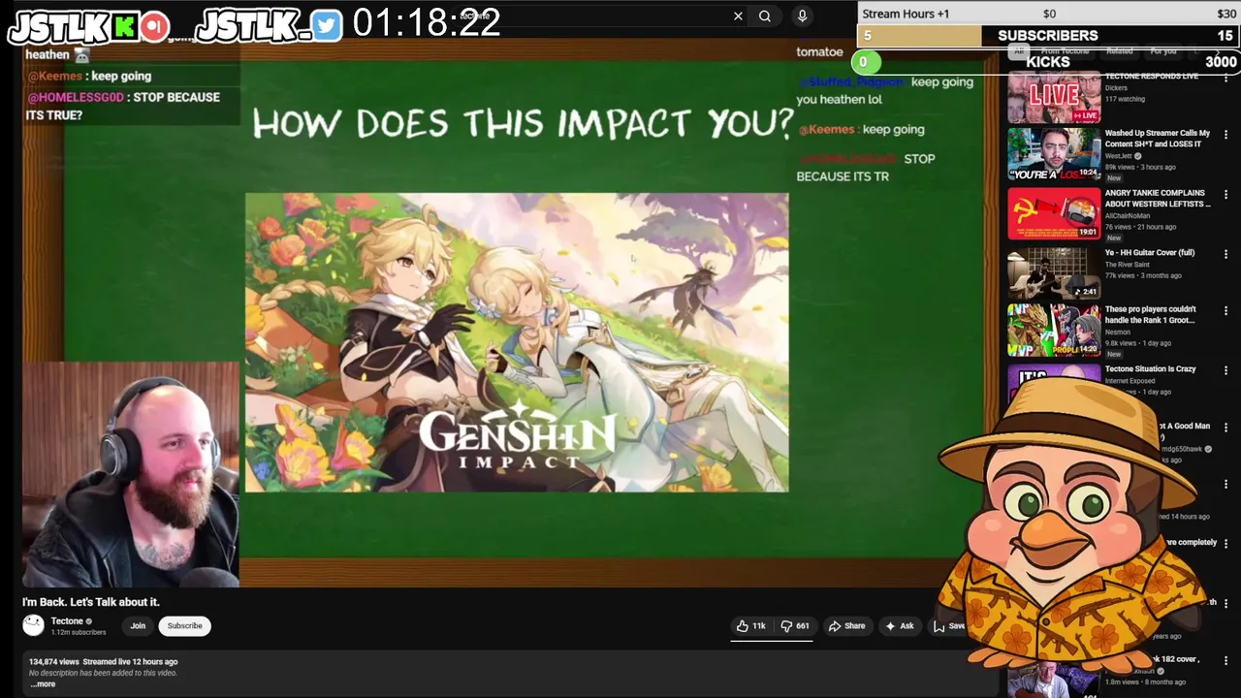
Task: Click the video title I'm Back. Let's Talk about it.
Action: tap(91, 602)
